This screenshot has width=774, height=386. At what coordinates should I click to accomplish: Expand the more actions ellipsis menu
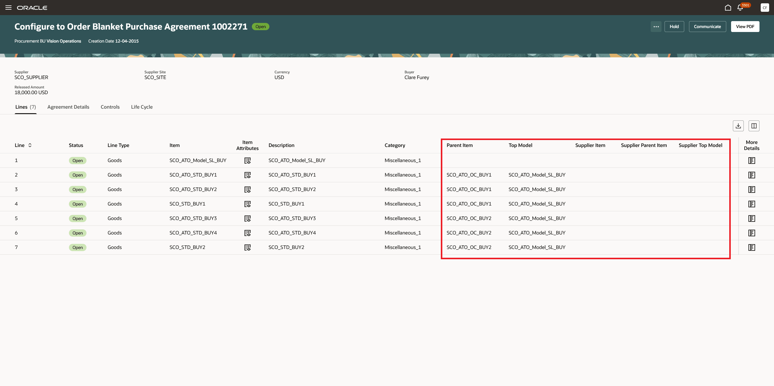(x=656, y=27)
